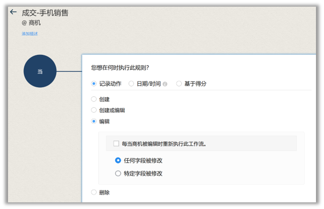This screenshot has height=209, width=324.
Task: Click the @ 商机 module label
Action: 31,23
